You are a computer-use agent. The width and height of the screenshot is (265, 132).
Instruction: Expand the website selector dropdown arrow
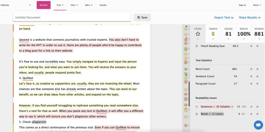pos(30,5)
